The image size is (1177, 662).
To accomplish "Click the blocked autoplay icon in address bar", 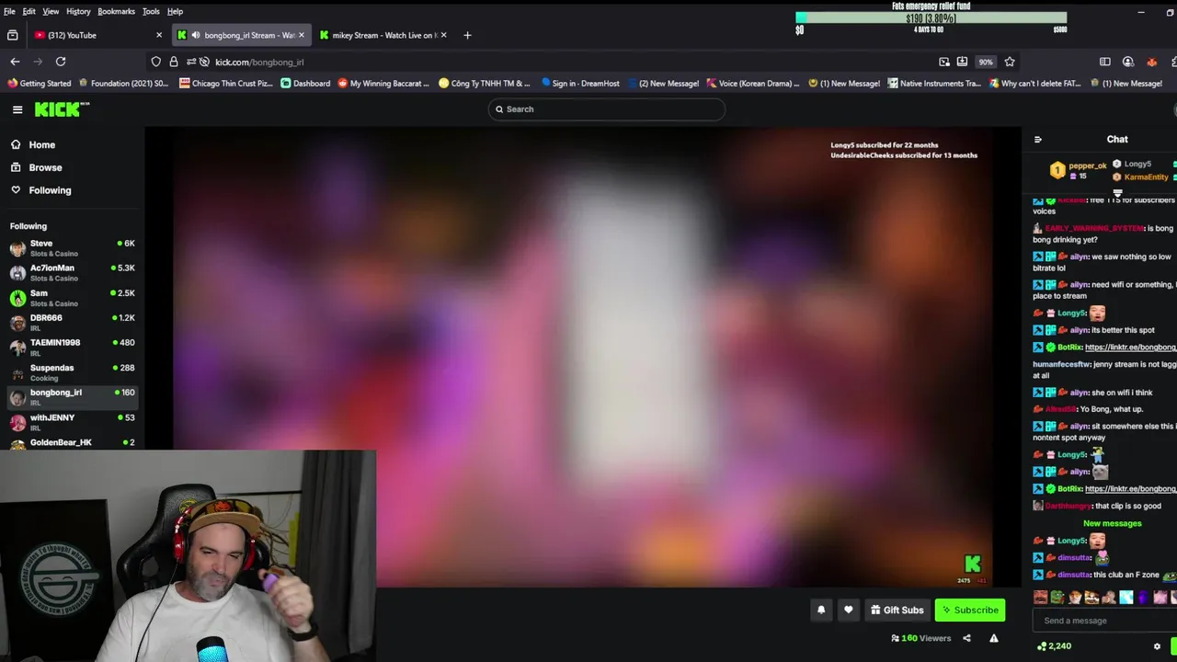I will point(205,62).
